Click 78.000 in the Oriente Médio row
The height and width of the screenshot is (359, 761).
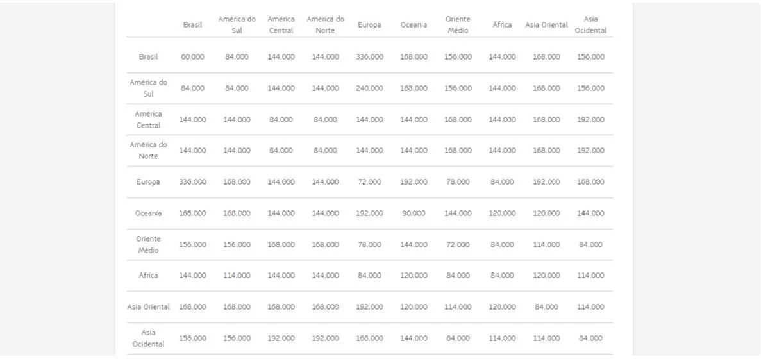click(x=369, y=245)
